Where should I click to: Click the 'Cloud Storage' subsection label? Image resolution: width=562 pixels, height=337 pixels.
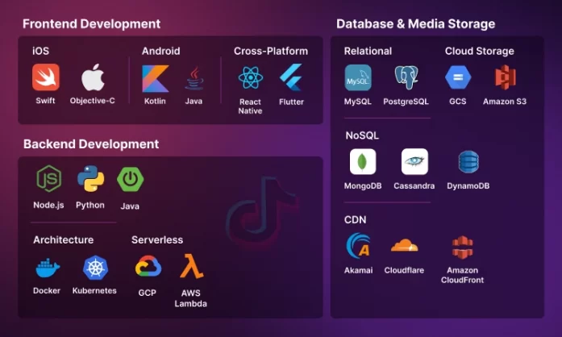tap(479, 52)
